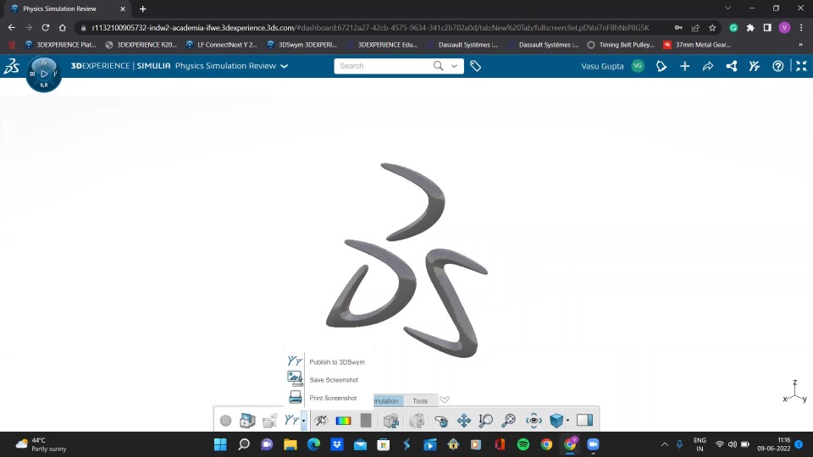813x457 pixels.
Task: Click the search magnifier icon
Action: pos(438,66)
